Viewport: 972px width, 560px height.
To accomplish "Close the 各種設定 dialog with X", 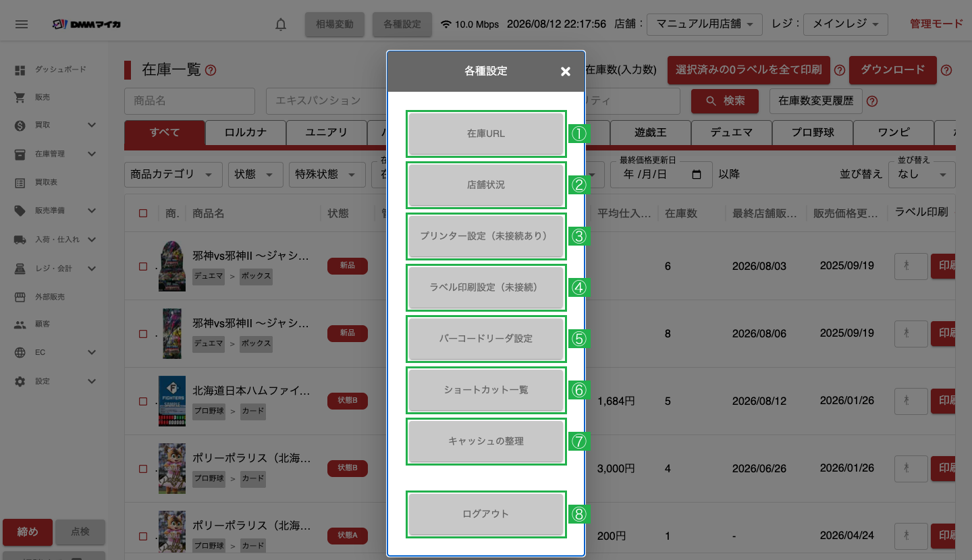I will click(x=566, y=71).
